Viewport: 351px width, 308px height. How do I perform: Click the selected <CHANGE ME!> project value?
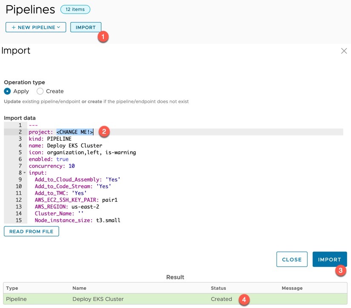pos(75,132)
